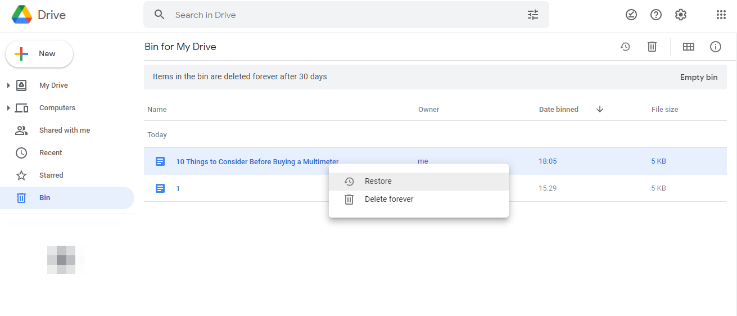Reverse sort direction arrow by Date binned
The width and height of the screenshot is (737, 316).
pyautogui.click(x=600, y=110)
